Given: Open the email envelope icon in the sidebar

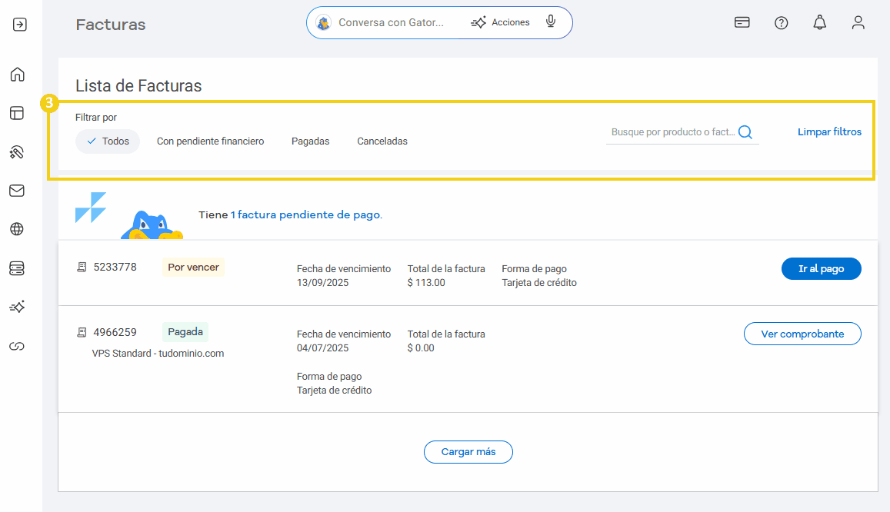Looking at the screenshot, I should pos(17,191).
